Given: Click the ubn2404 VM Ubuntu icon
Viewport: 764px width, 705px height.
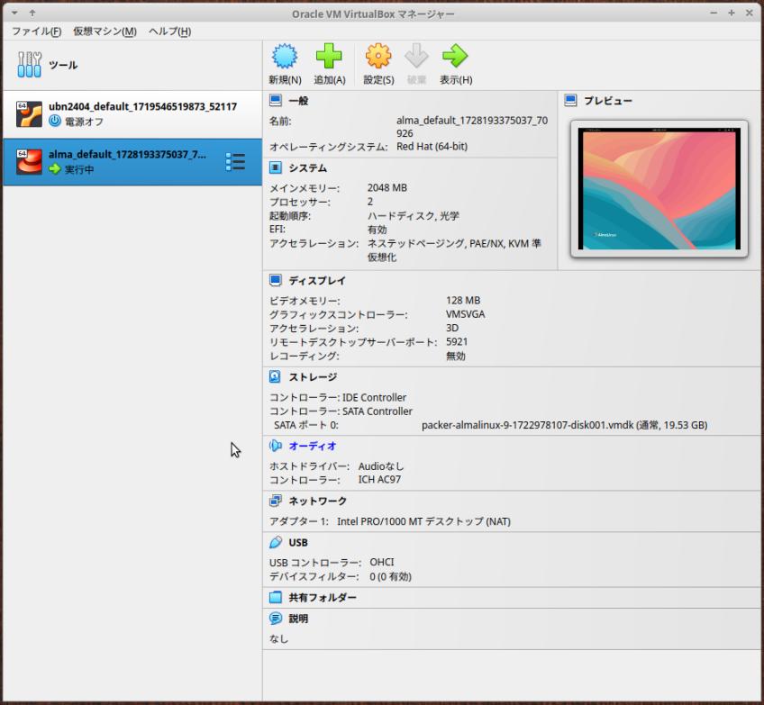Looking at the screenshot, I should pos(29,114).
